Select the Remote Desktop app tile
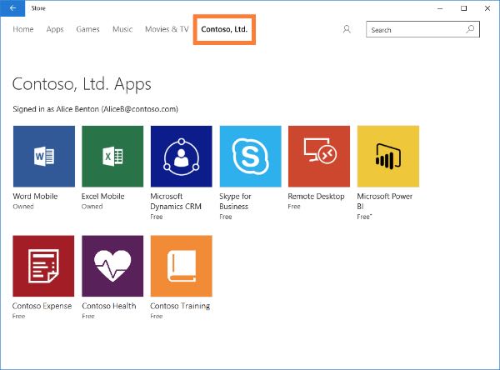 (x=318, y=157)
